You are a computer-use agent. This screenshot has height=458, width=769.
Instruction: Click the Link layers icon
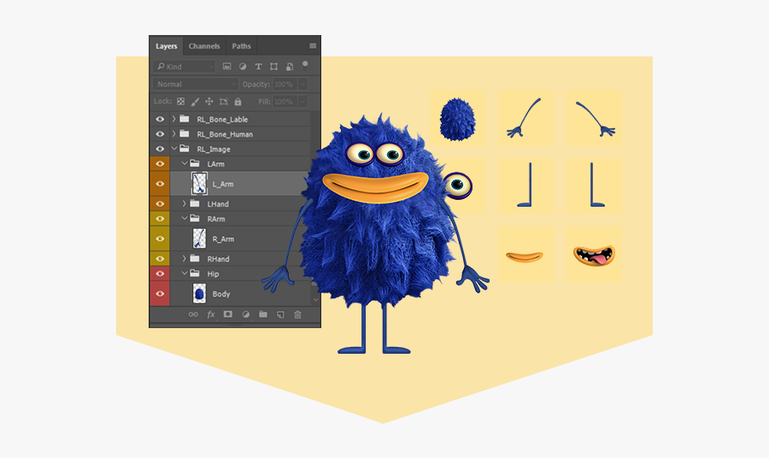193,314
